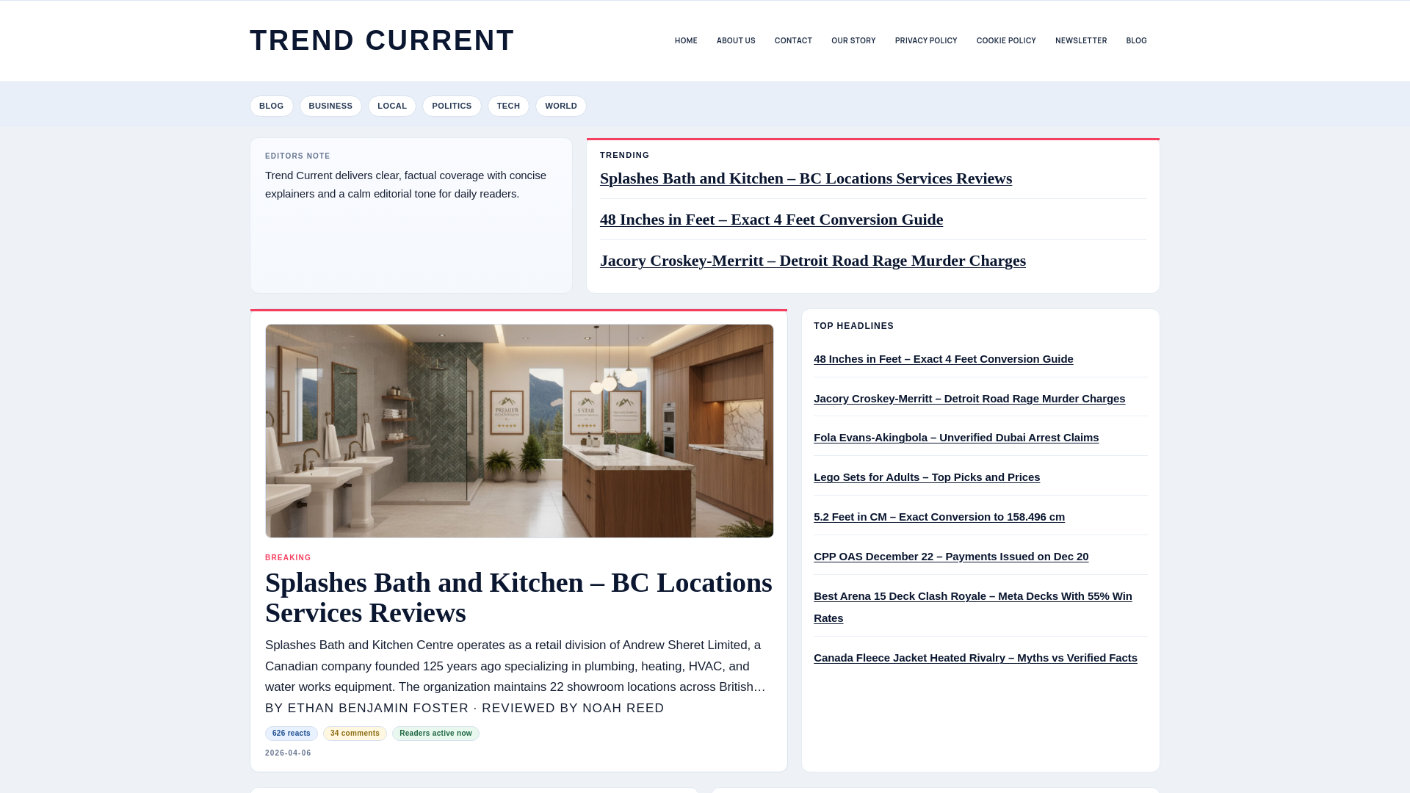Go to NEWSLETTER page

tap(1081, 41)
